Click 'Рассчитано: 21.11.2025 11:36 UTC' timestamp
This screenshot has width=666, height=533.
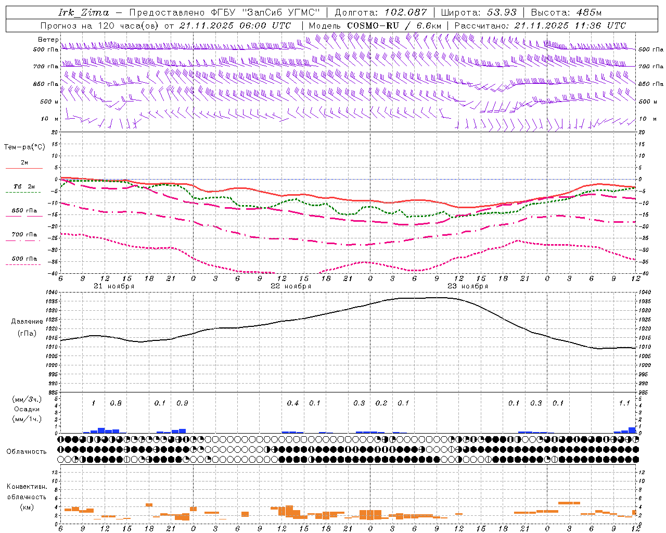[x=540, y=26]
